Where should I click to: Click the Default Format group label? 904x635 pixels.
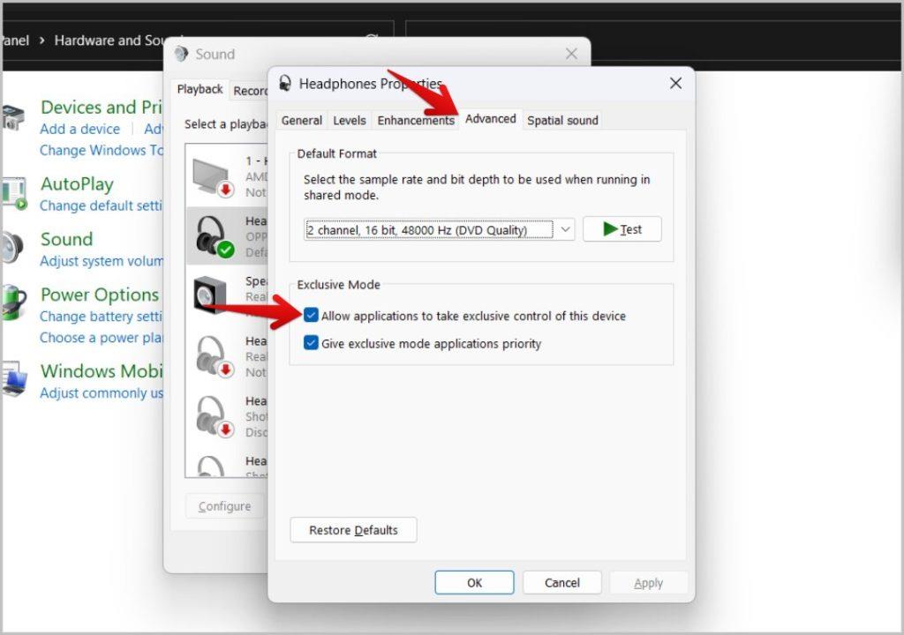click(336, 153)
